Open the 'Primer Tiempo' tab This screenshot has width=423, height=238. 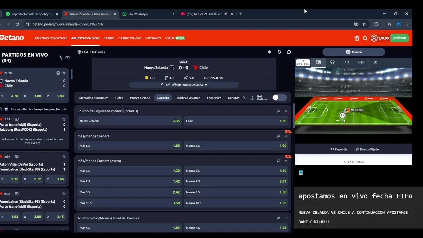point(140,98)
